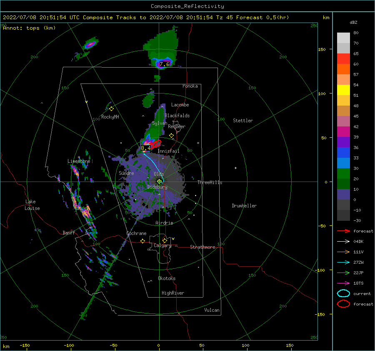
Task: Click the Didsbury town label
Action: [x=157, y=187]
